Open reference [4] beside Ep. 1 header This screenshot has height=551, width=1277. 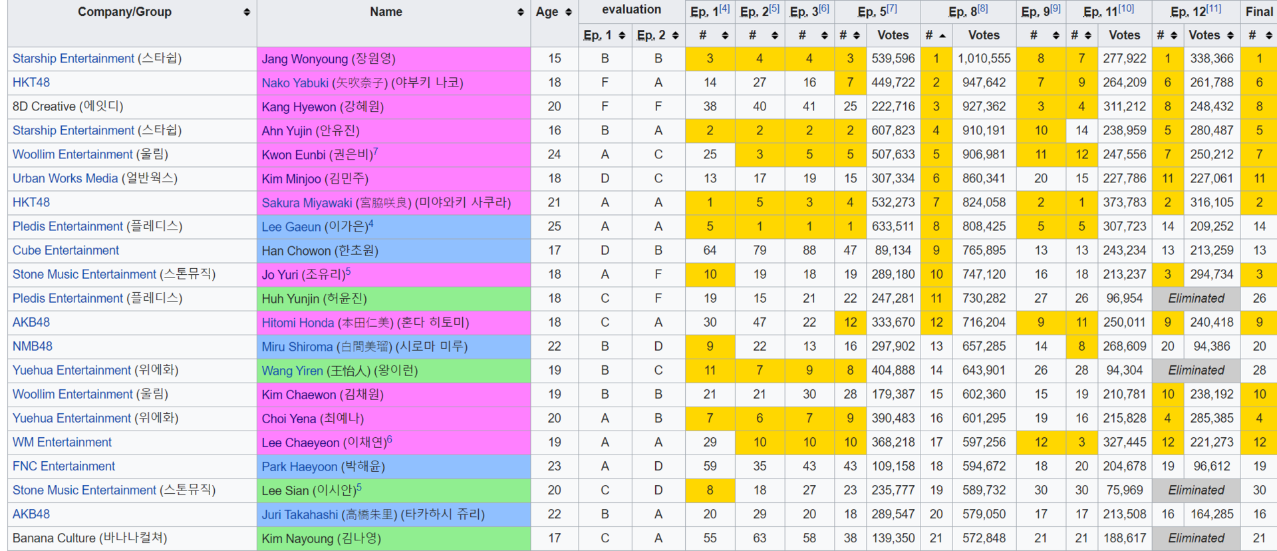pyautogui.click(x=724, y=9)
